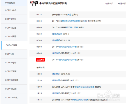This screenshot has width=127, height=104.
Task: Open 英超世界 link in 00:33 row
Action: click(x=69, y=15)
